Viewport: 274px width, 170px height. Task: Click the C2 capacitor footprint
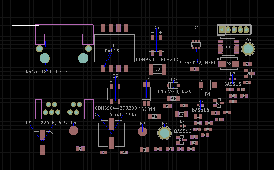[x=181, y=114]
